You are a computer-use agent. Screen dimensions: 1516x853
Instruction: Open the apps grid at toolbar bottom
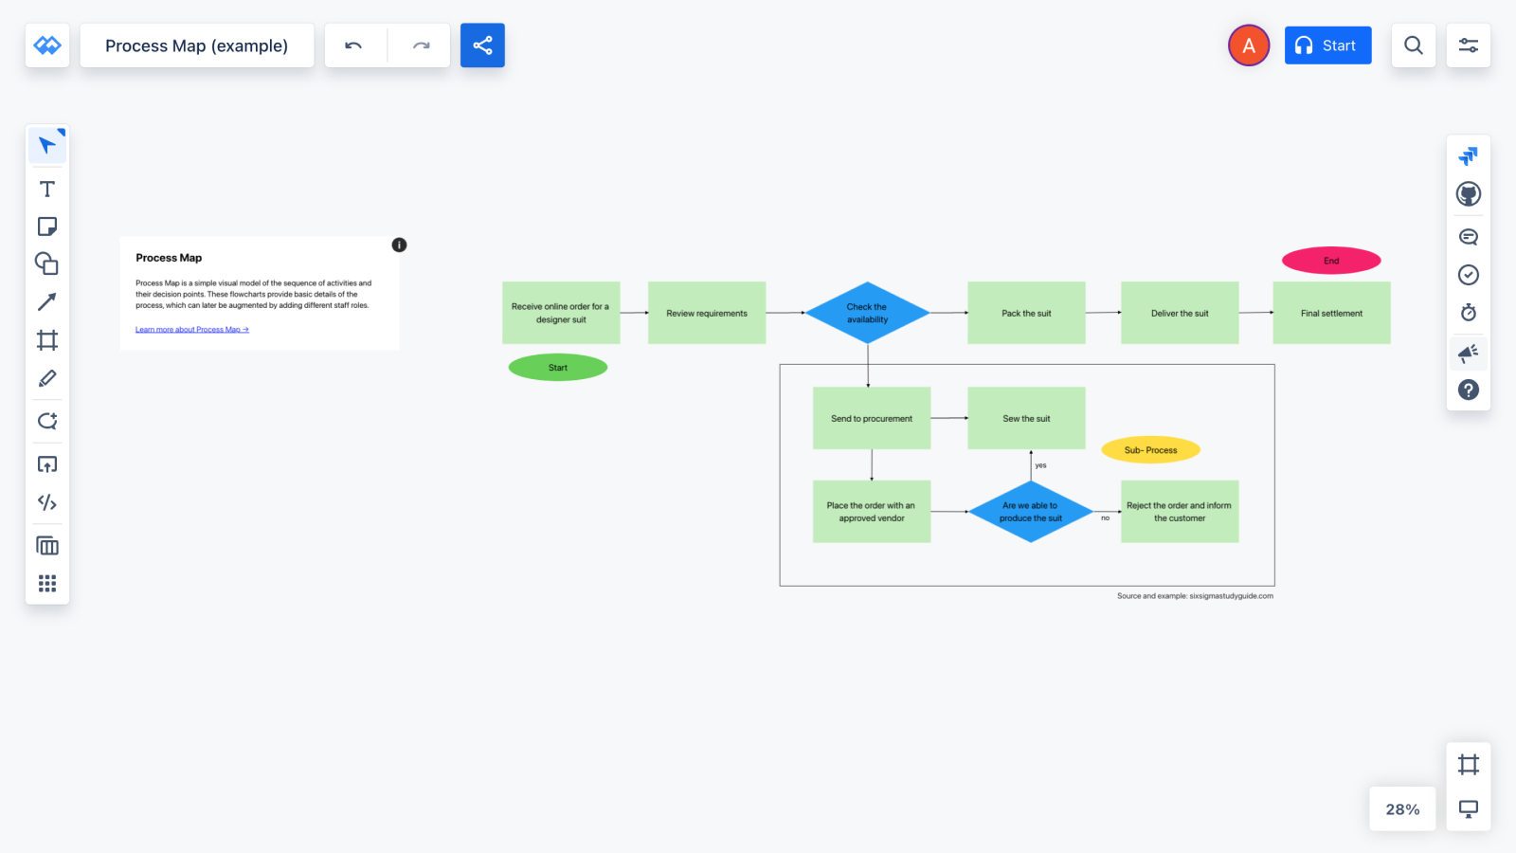46,583
